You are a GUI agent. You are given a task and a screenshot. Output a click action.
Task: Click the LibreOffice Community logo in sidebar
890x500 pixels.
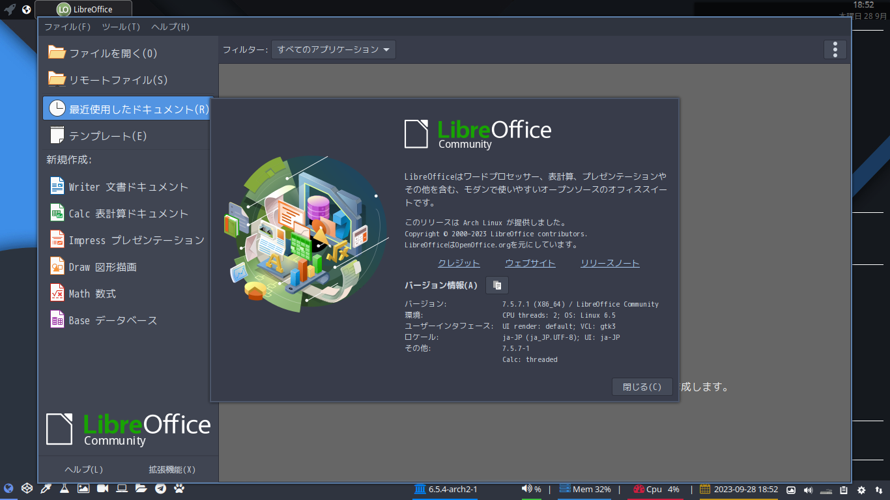click(128, 429)
